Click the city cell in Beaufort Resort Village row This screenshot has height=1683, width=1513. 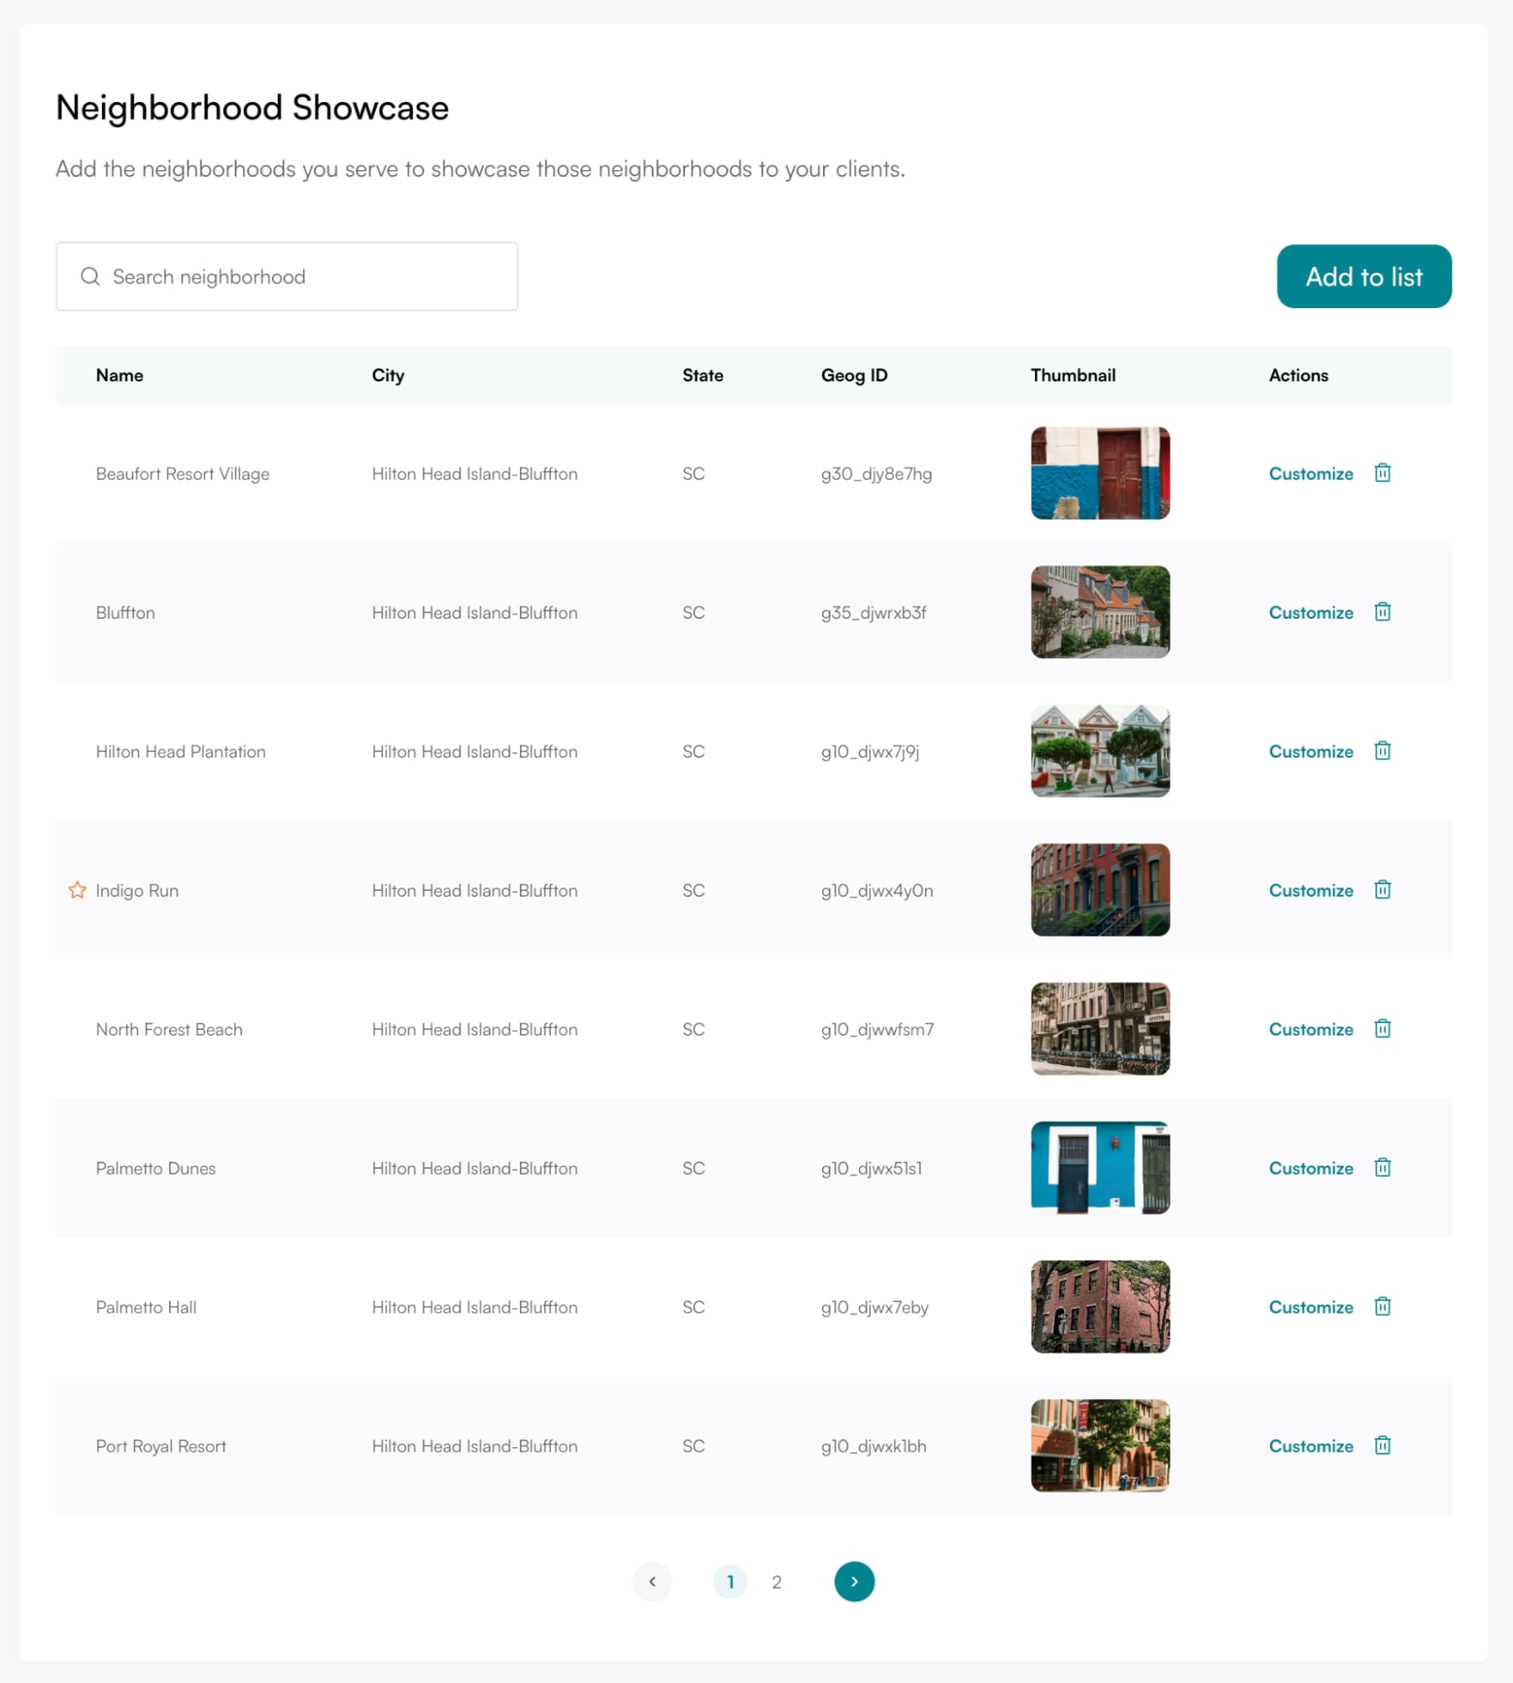(x=475, y=474)
